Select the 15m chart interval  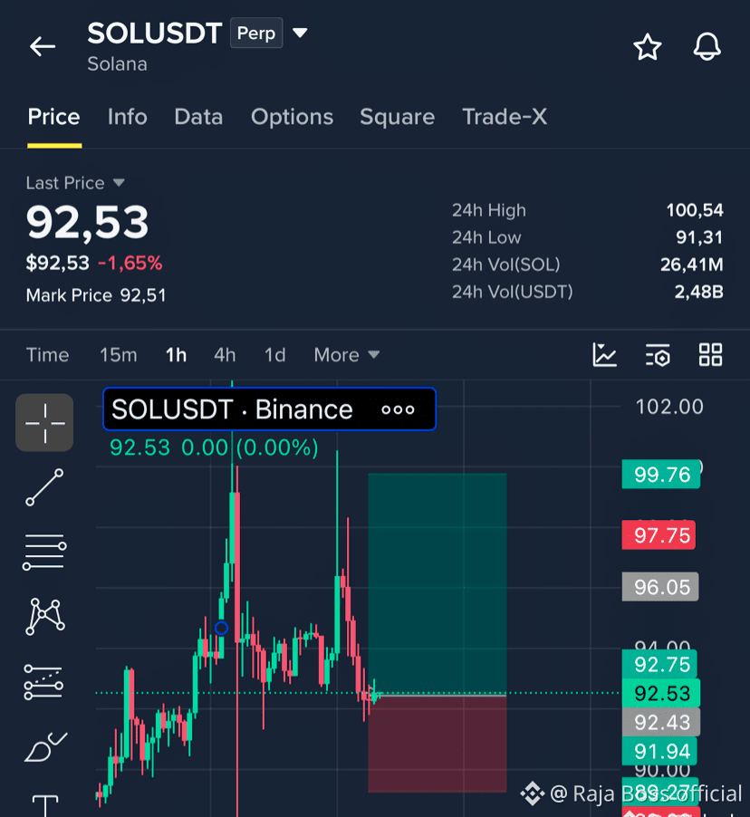[x=119, y=355]
